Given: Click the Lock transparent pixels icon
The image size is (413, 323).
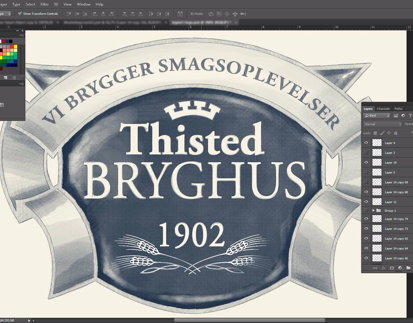Looking at the screenshot, I should 375,133.
